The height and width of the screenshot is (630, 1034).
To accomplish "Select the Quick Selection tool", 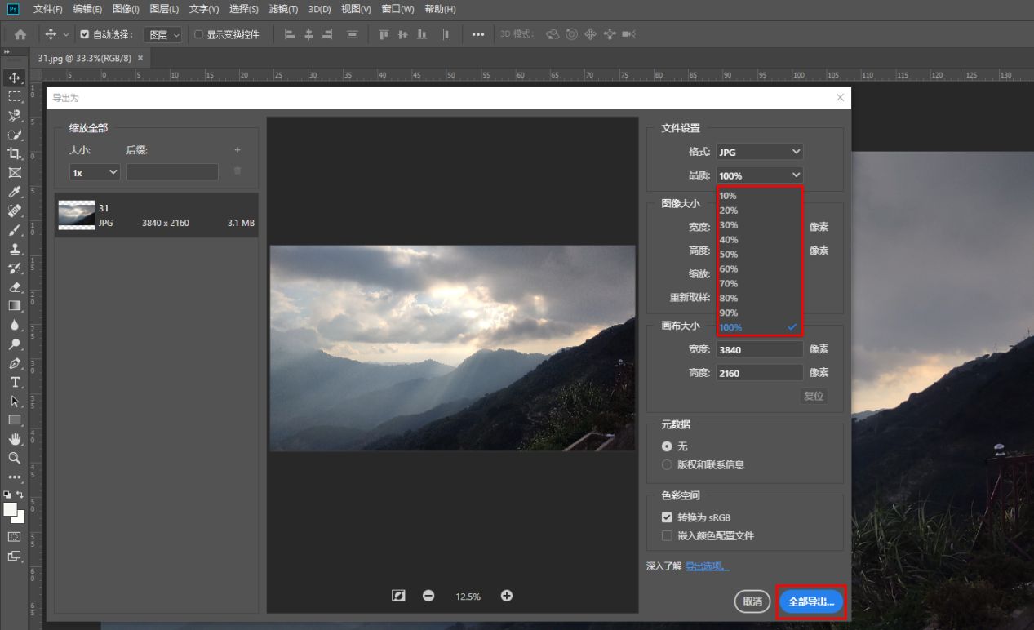I will 15,135.
